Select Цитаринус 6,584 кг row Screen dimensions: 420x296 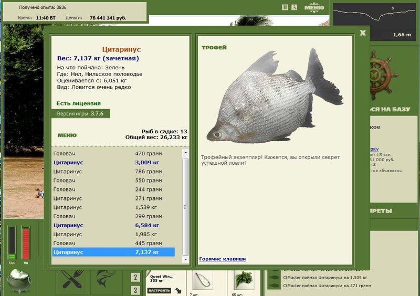click(x=114, y=225)
